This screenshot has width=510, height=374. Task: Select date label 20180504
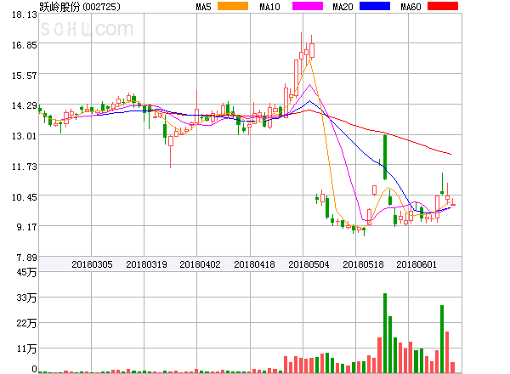pyautogui.click(x=309, y=264)
